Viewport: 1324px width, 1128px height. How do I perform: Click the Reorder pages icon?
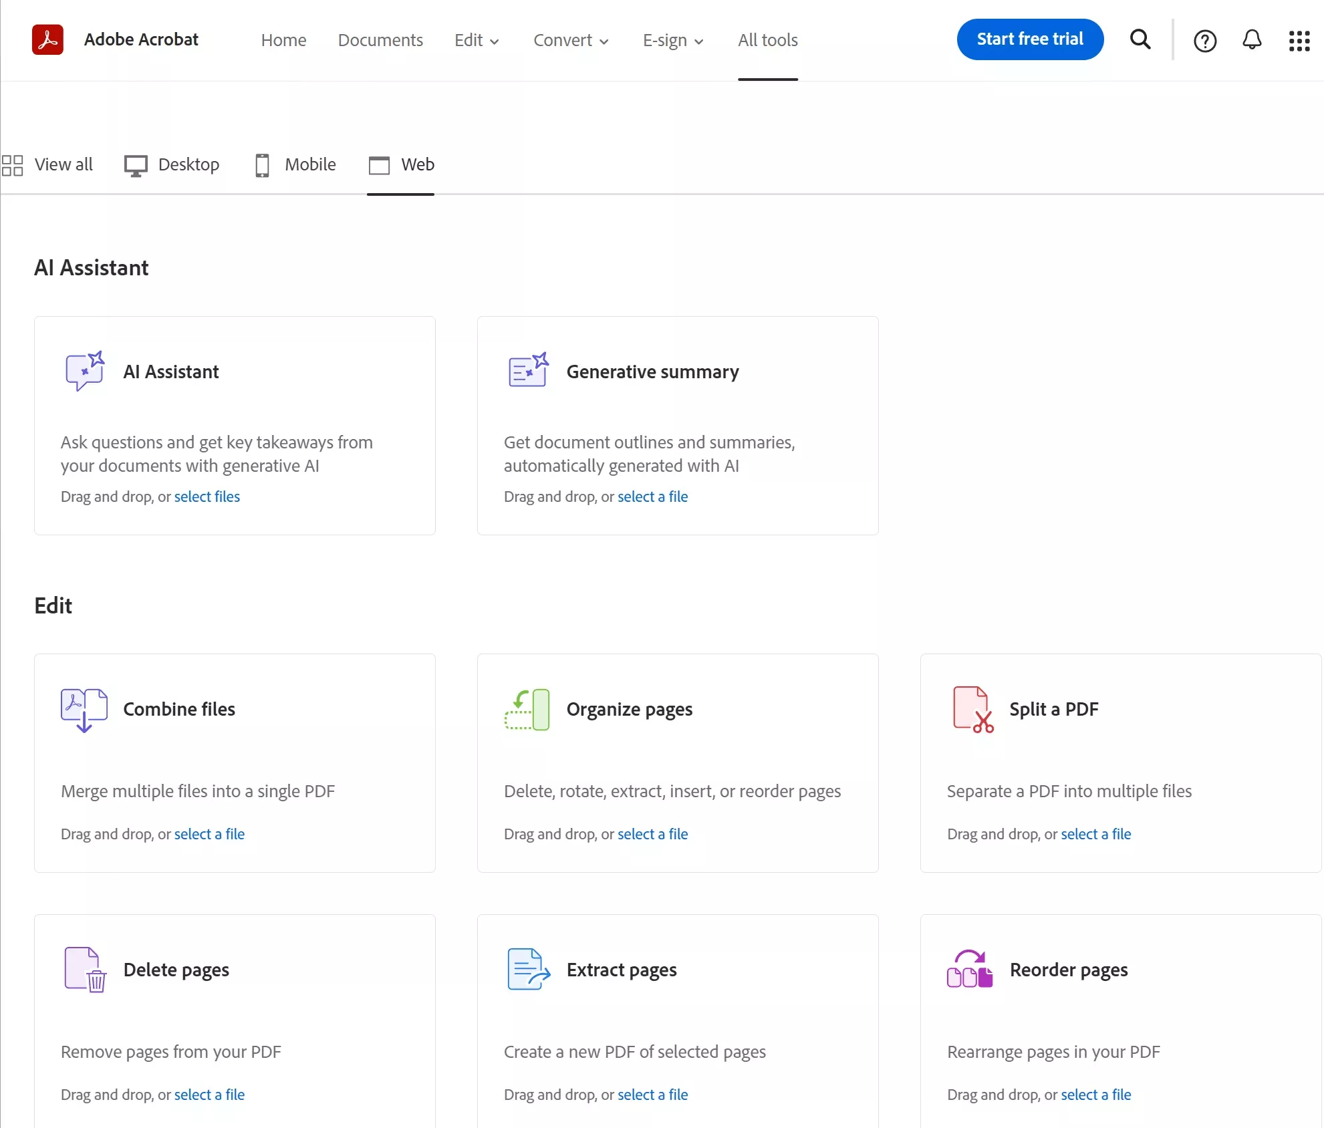[970, 970]
